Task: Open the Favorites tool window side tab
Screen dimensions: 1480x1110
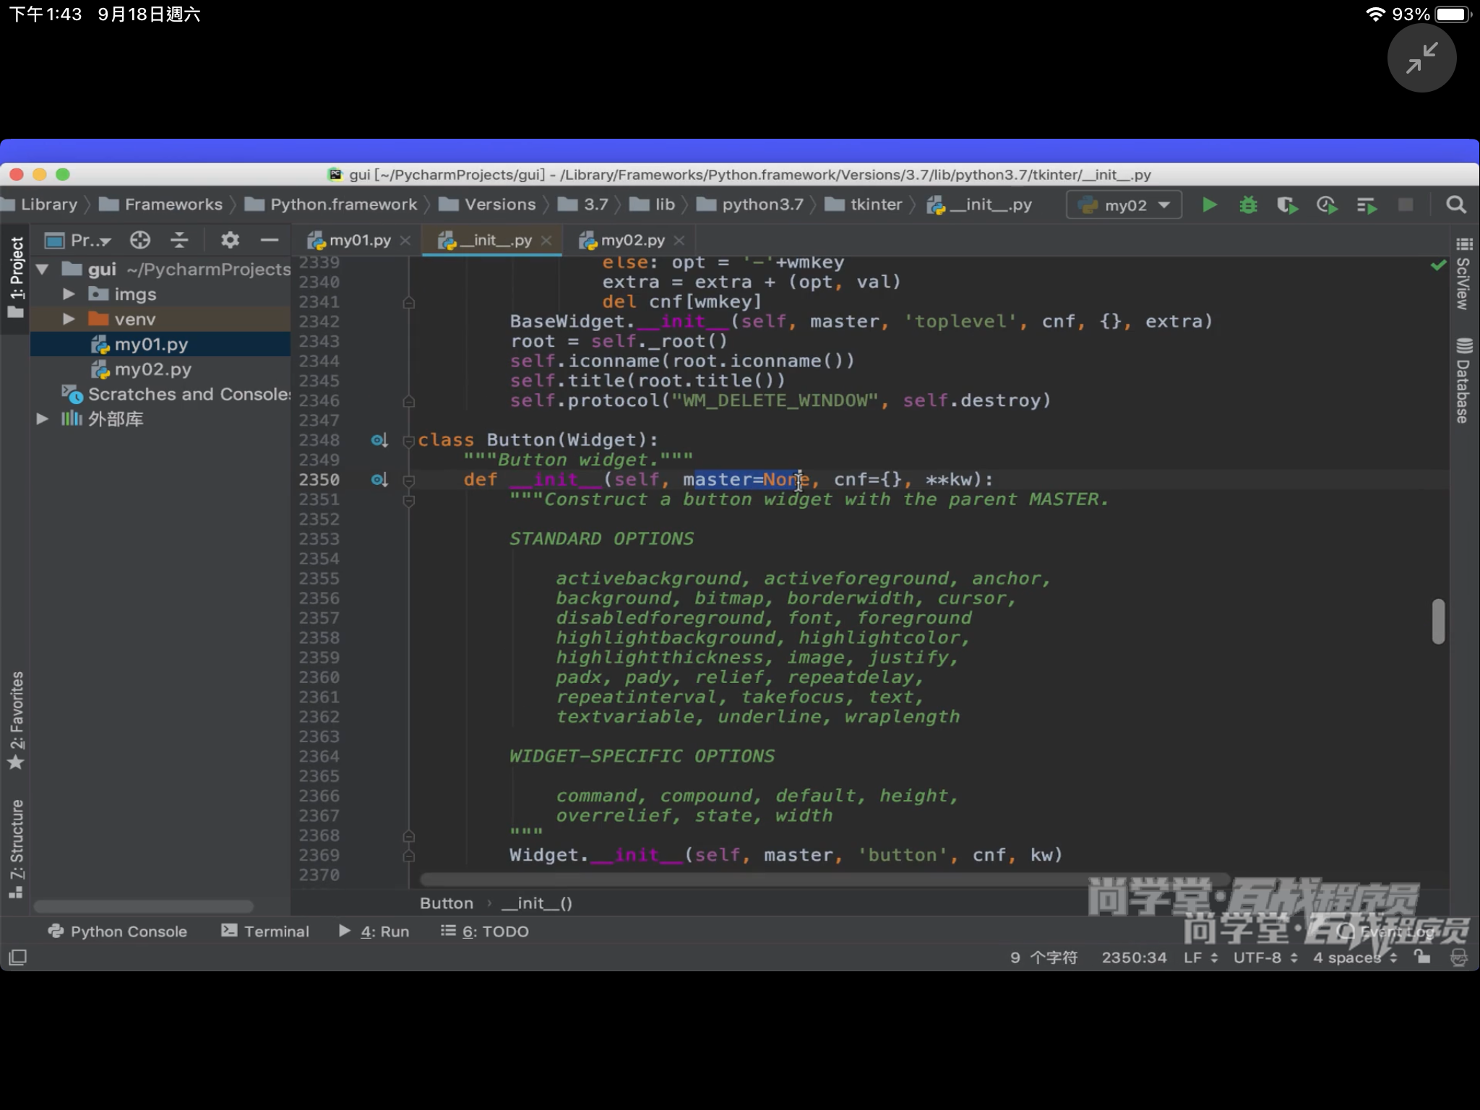Action: click(x=16, y=721)
